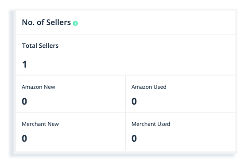Click the green info icon beside No. of Sellers
The width and height of the screenshot is (252, 163).
[x=75, y=23]
